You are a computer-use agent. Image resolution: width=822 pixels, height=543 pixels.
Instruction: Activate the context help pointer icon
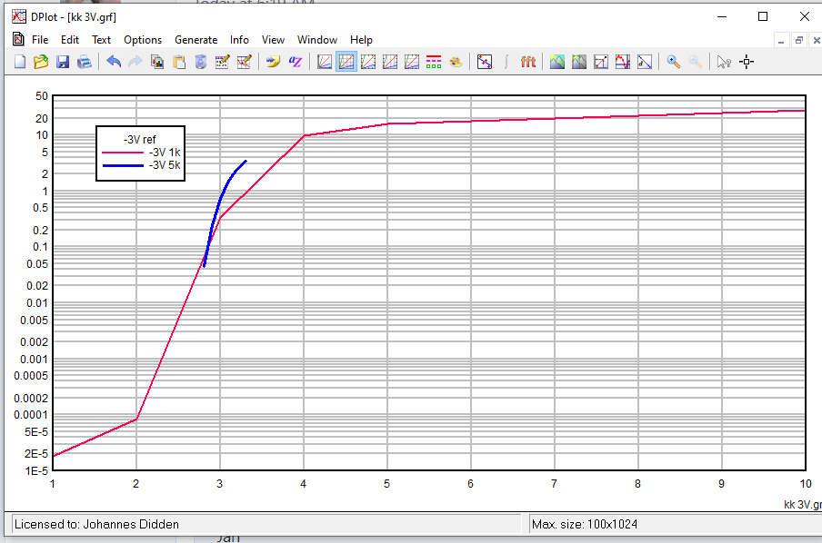tap(724, 62)
